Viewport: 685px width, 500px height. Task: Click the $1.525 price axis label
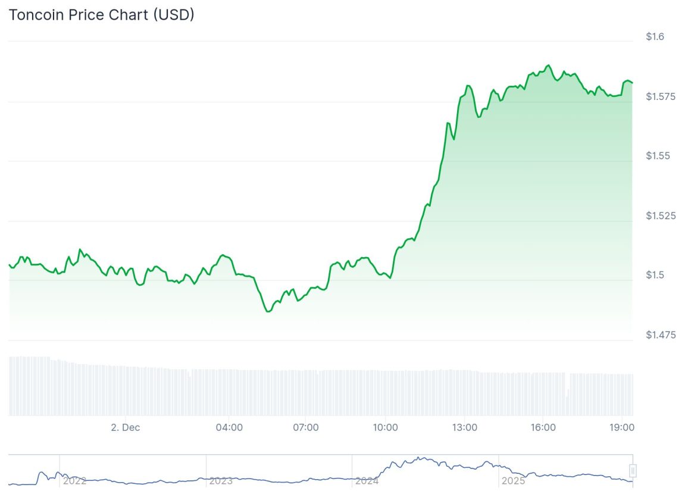pos(659,215)
